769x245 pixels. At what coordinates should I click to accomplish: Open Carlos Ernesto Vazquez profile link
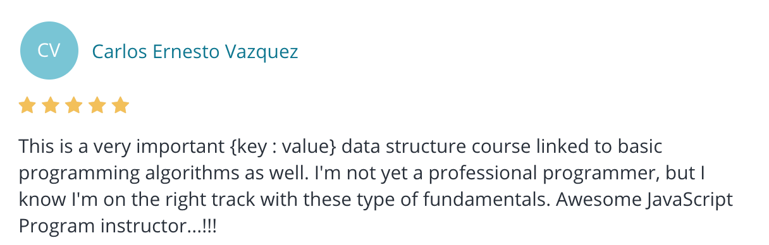pos(195,51)
